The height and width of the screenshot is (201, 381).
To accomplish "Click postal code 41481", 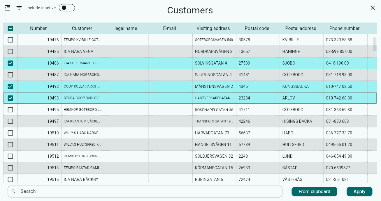I will (258, 75).
